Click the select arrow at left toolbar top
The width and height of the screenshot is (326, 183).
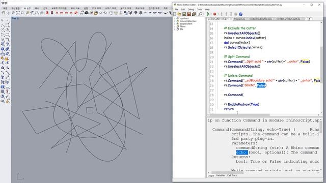tap(3, 20)
